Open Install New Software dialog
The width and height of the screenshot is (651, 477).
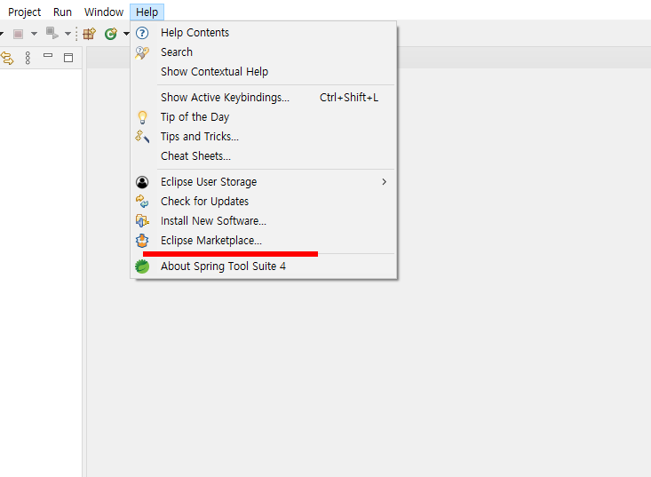coord(263,220)
